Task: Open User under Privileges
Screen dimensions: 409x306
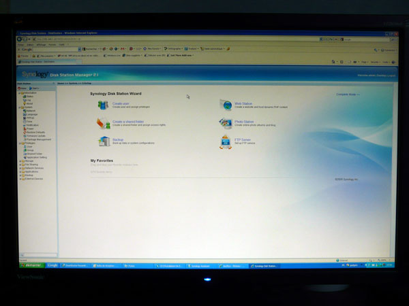Action: coord(28,146)
